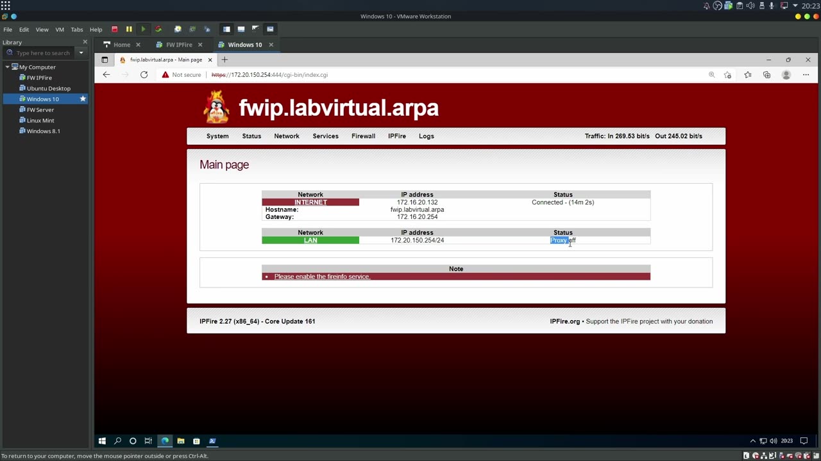The image size is (821, 461).
Task: Reload the browser page
Action: [144, 75]
